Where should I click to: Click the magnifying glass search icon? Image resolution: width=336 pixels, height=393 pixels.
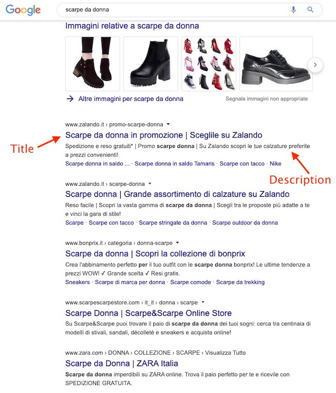coord(310,10)
